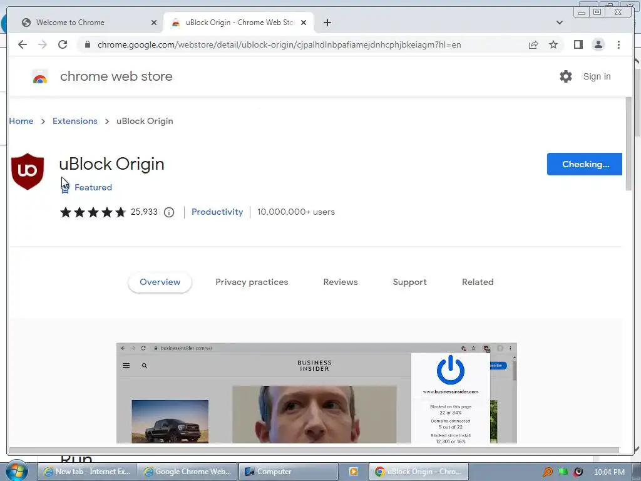Open the Computer taskbar window
This screenshot has height=481, width=641.
pos(288,472)
